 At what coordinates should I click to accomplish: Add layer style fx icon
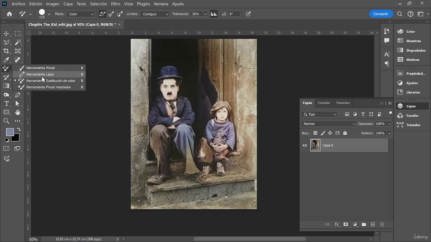(337, 225)
